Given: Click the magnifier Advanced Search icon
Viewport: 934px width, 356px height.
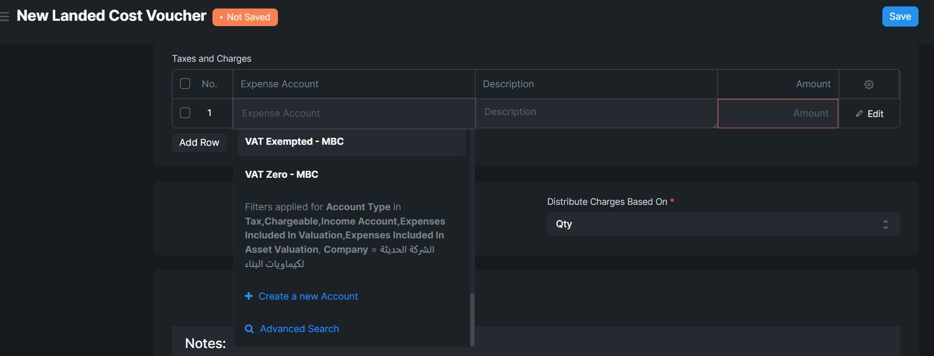Looking at the screenshot, I should pyautogui.click(x=249, y=329).
